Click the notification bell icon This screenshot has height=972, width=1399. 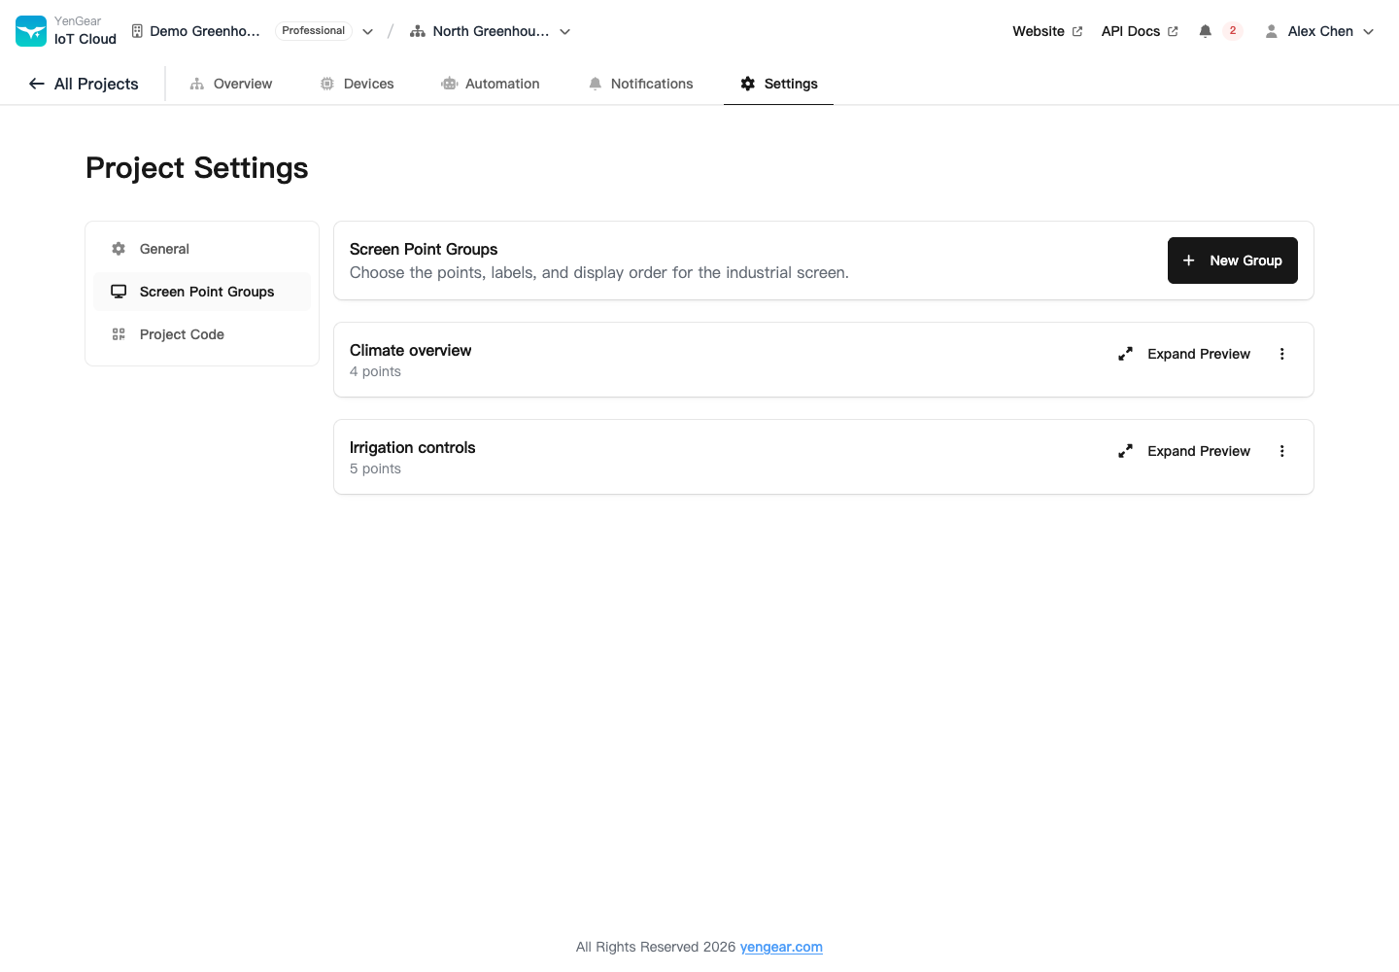(1205, 31)
